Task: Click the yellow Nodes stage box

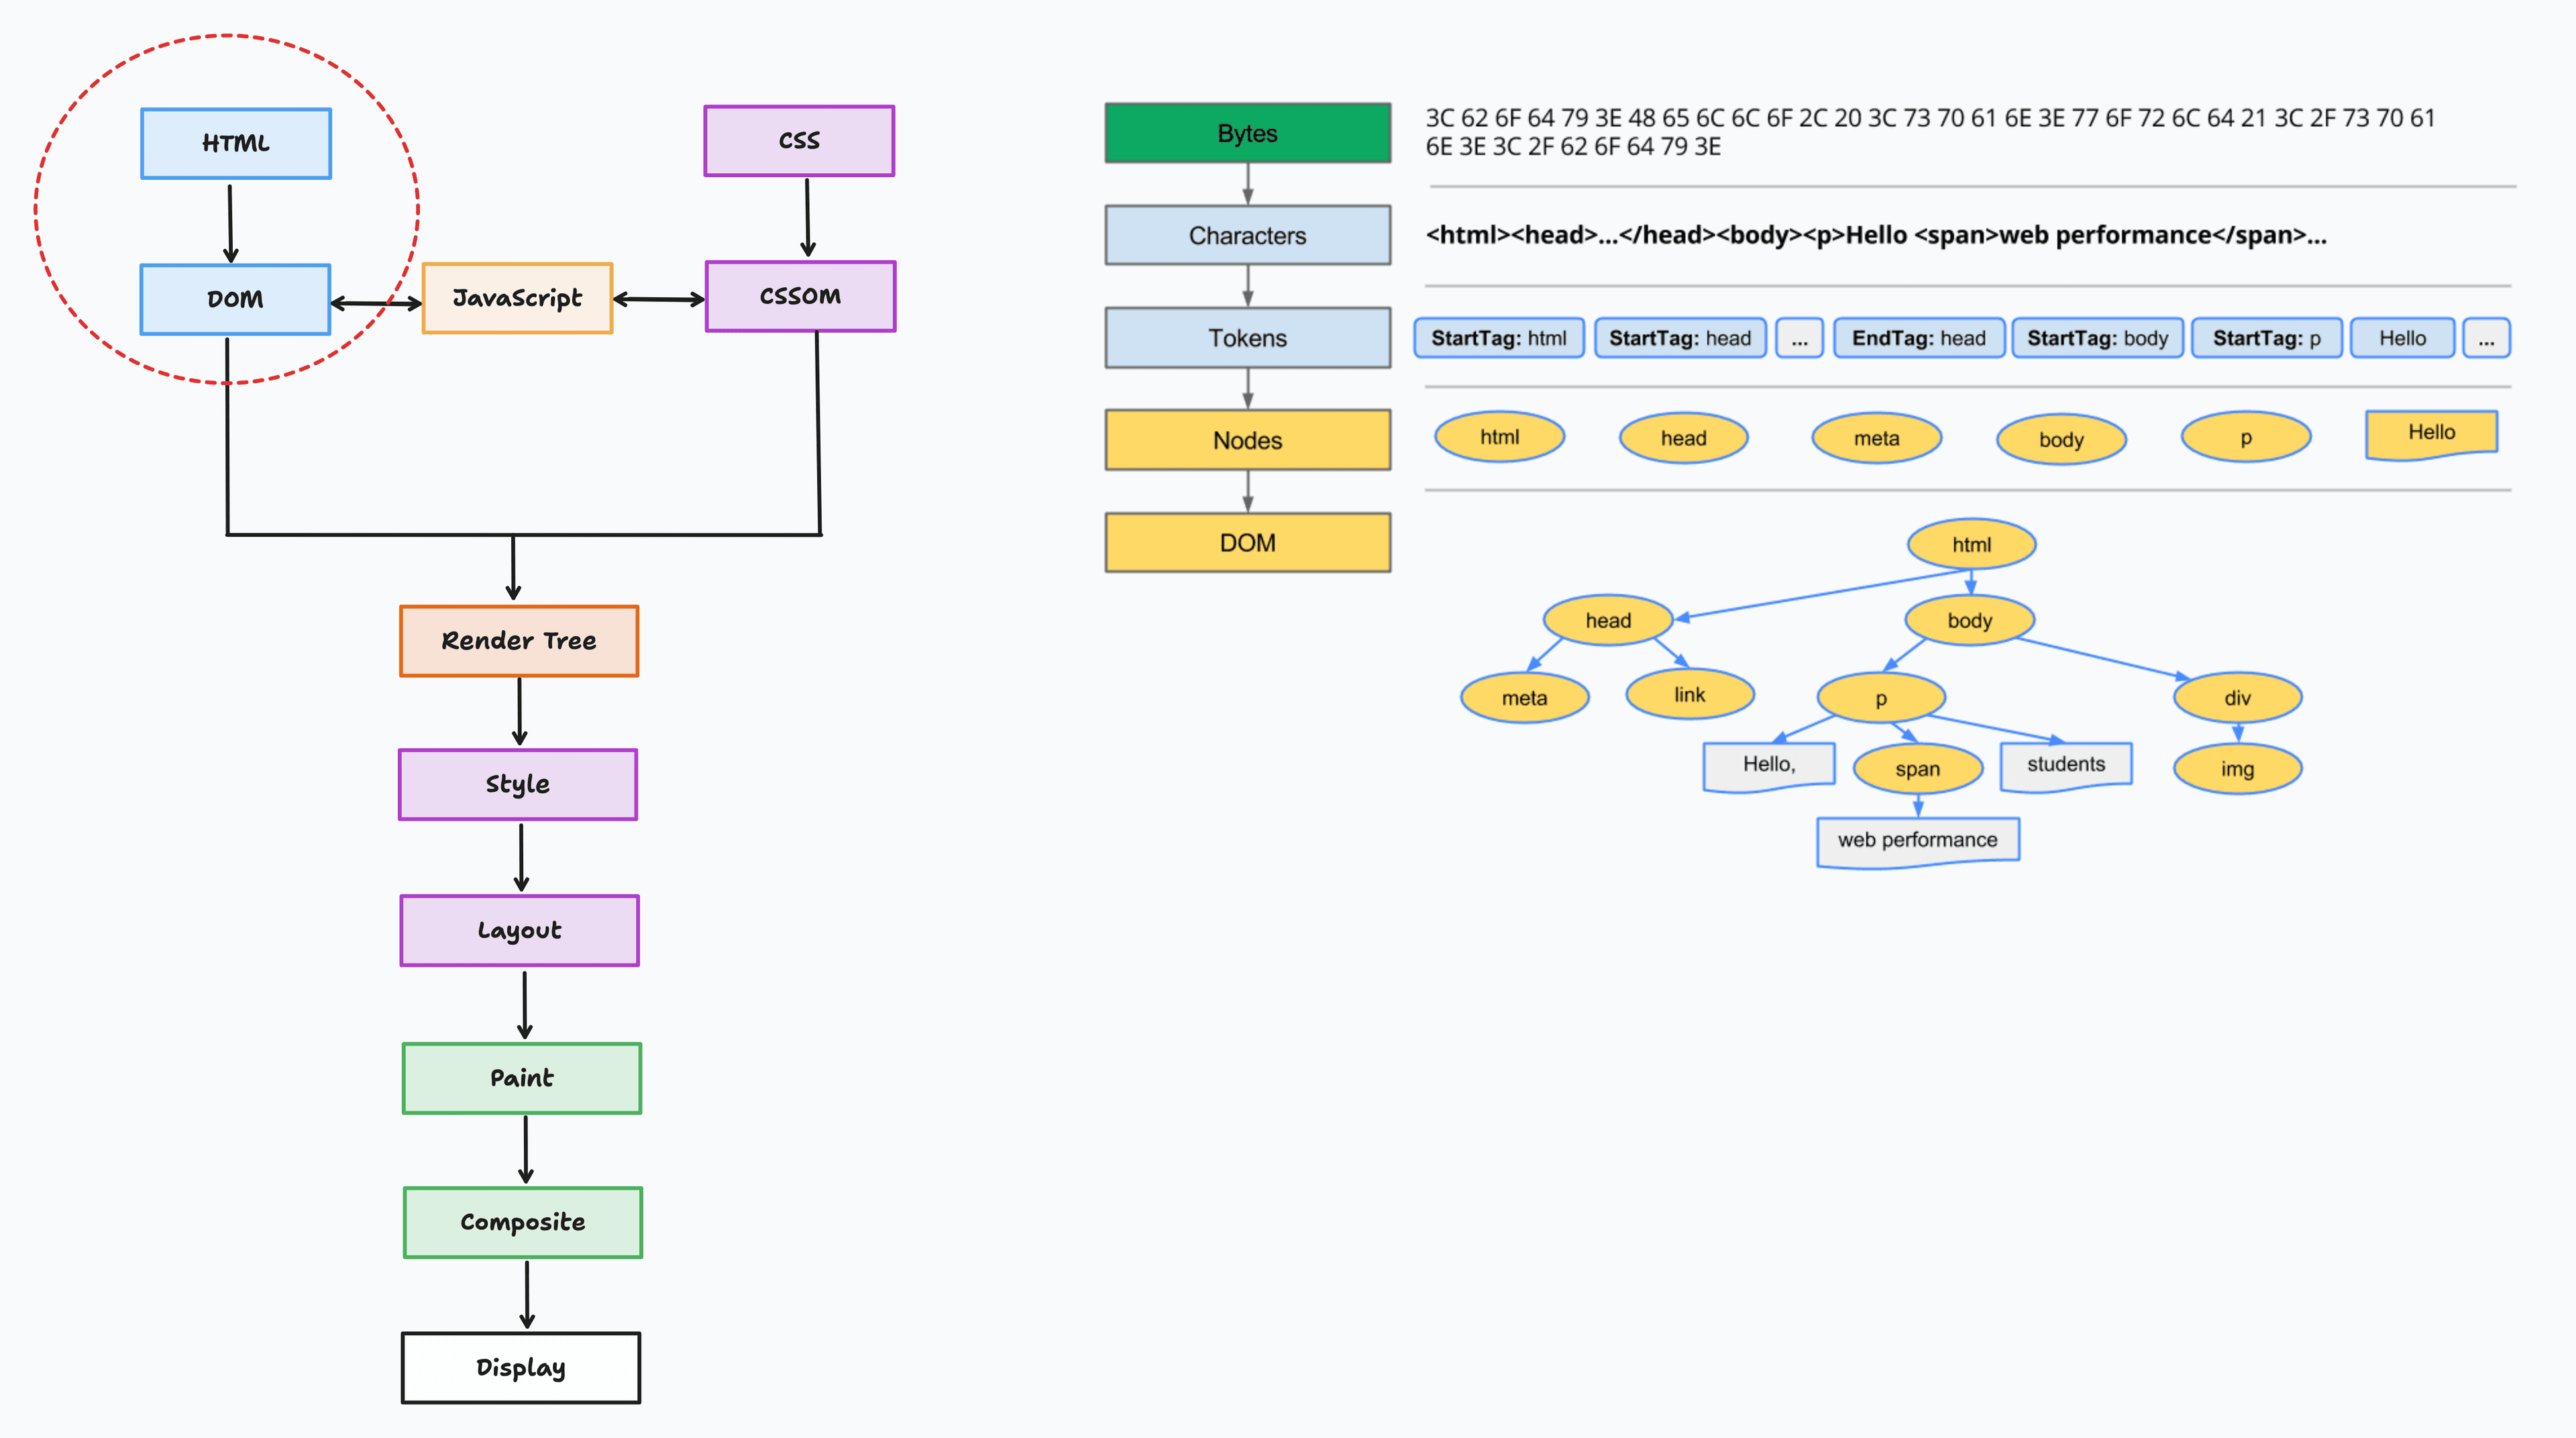Action: pyautogui.click(x=1248, y=440)
